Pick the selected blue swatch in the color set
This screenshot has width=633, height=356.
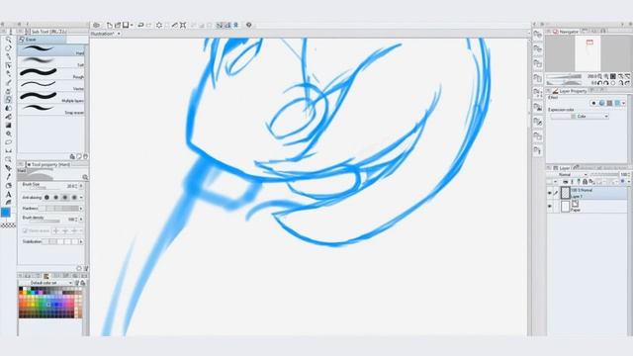48,304
